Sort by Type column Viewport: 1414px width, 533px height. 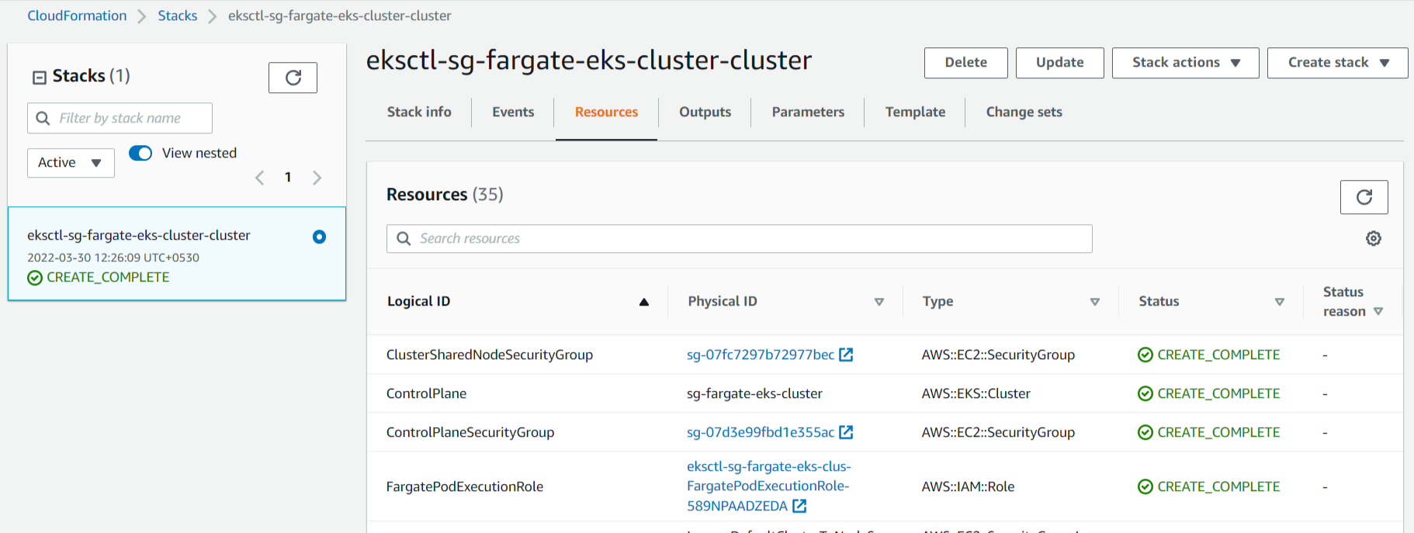[1095, 302]
